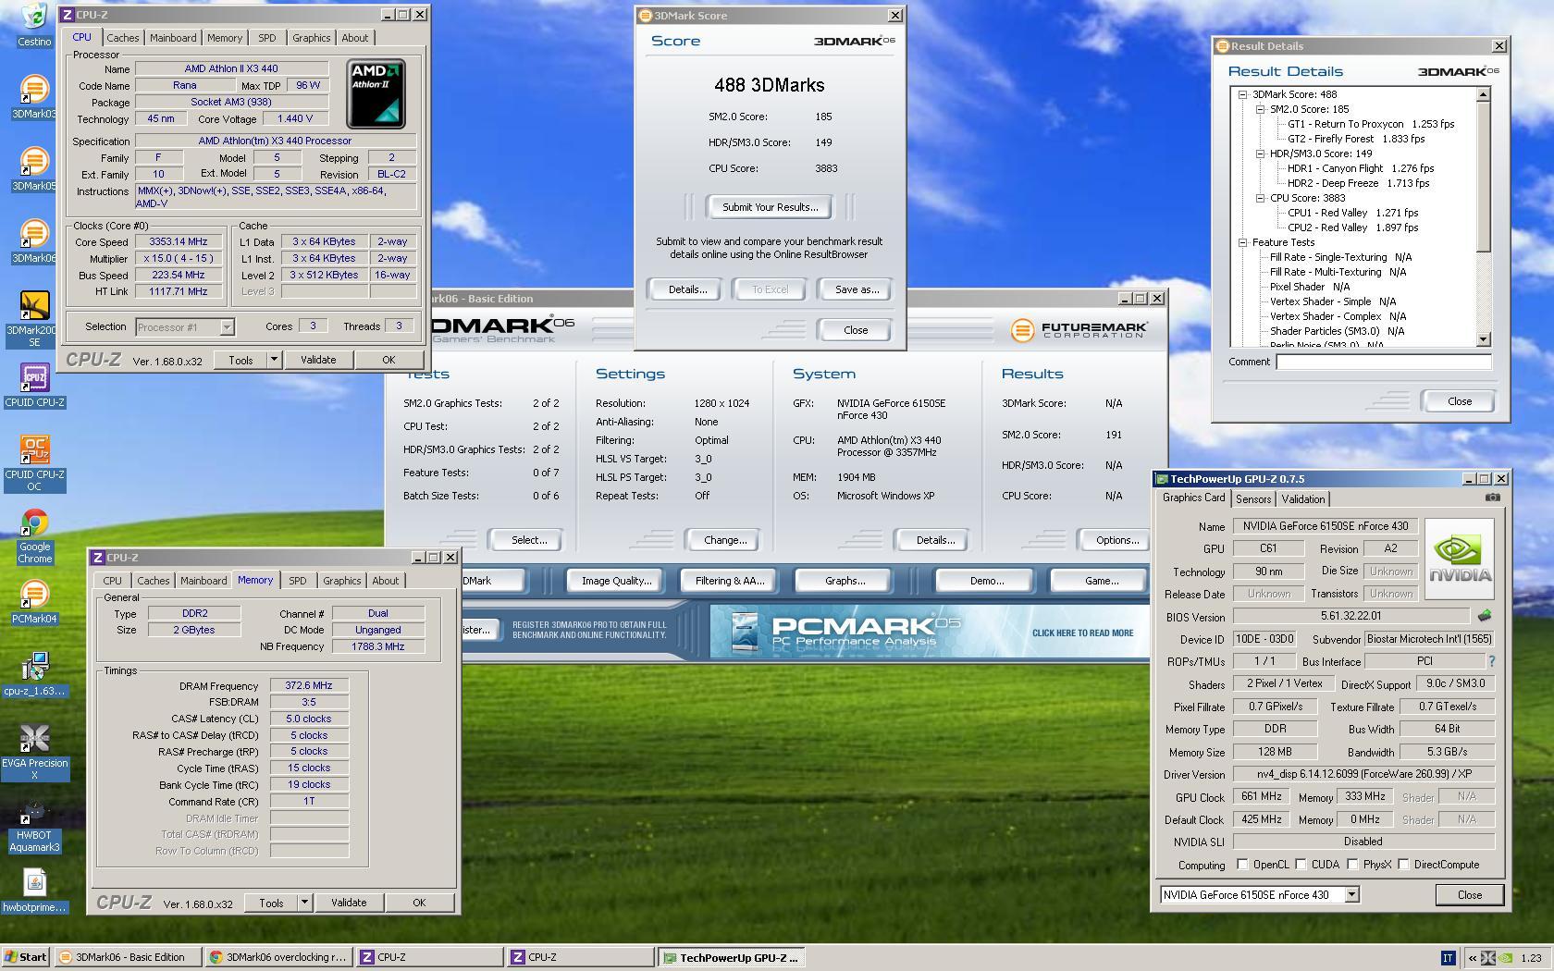Expand hidden tray icons with the arrow
Viewport: 1554px width, 971px height.
pos(1472,958)
